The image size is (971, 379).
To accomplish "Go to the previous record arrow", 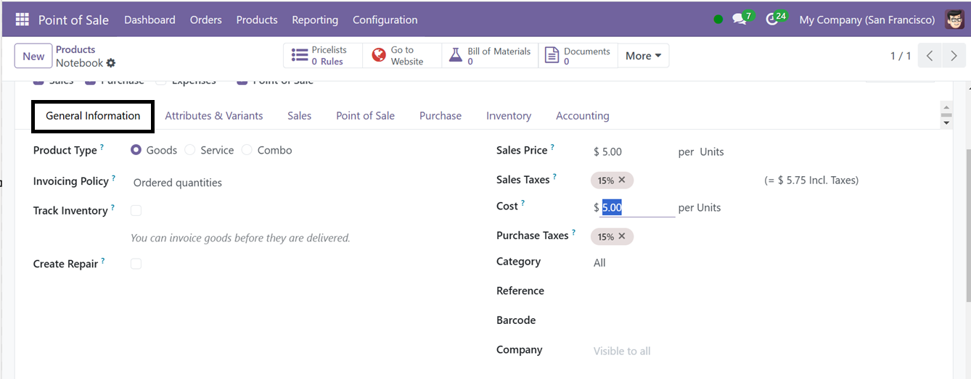I will click(x=930, y=56).
